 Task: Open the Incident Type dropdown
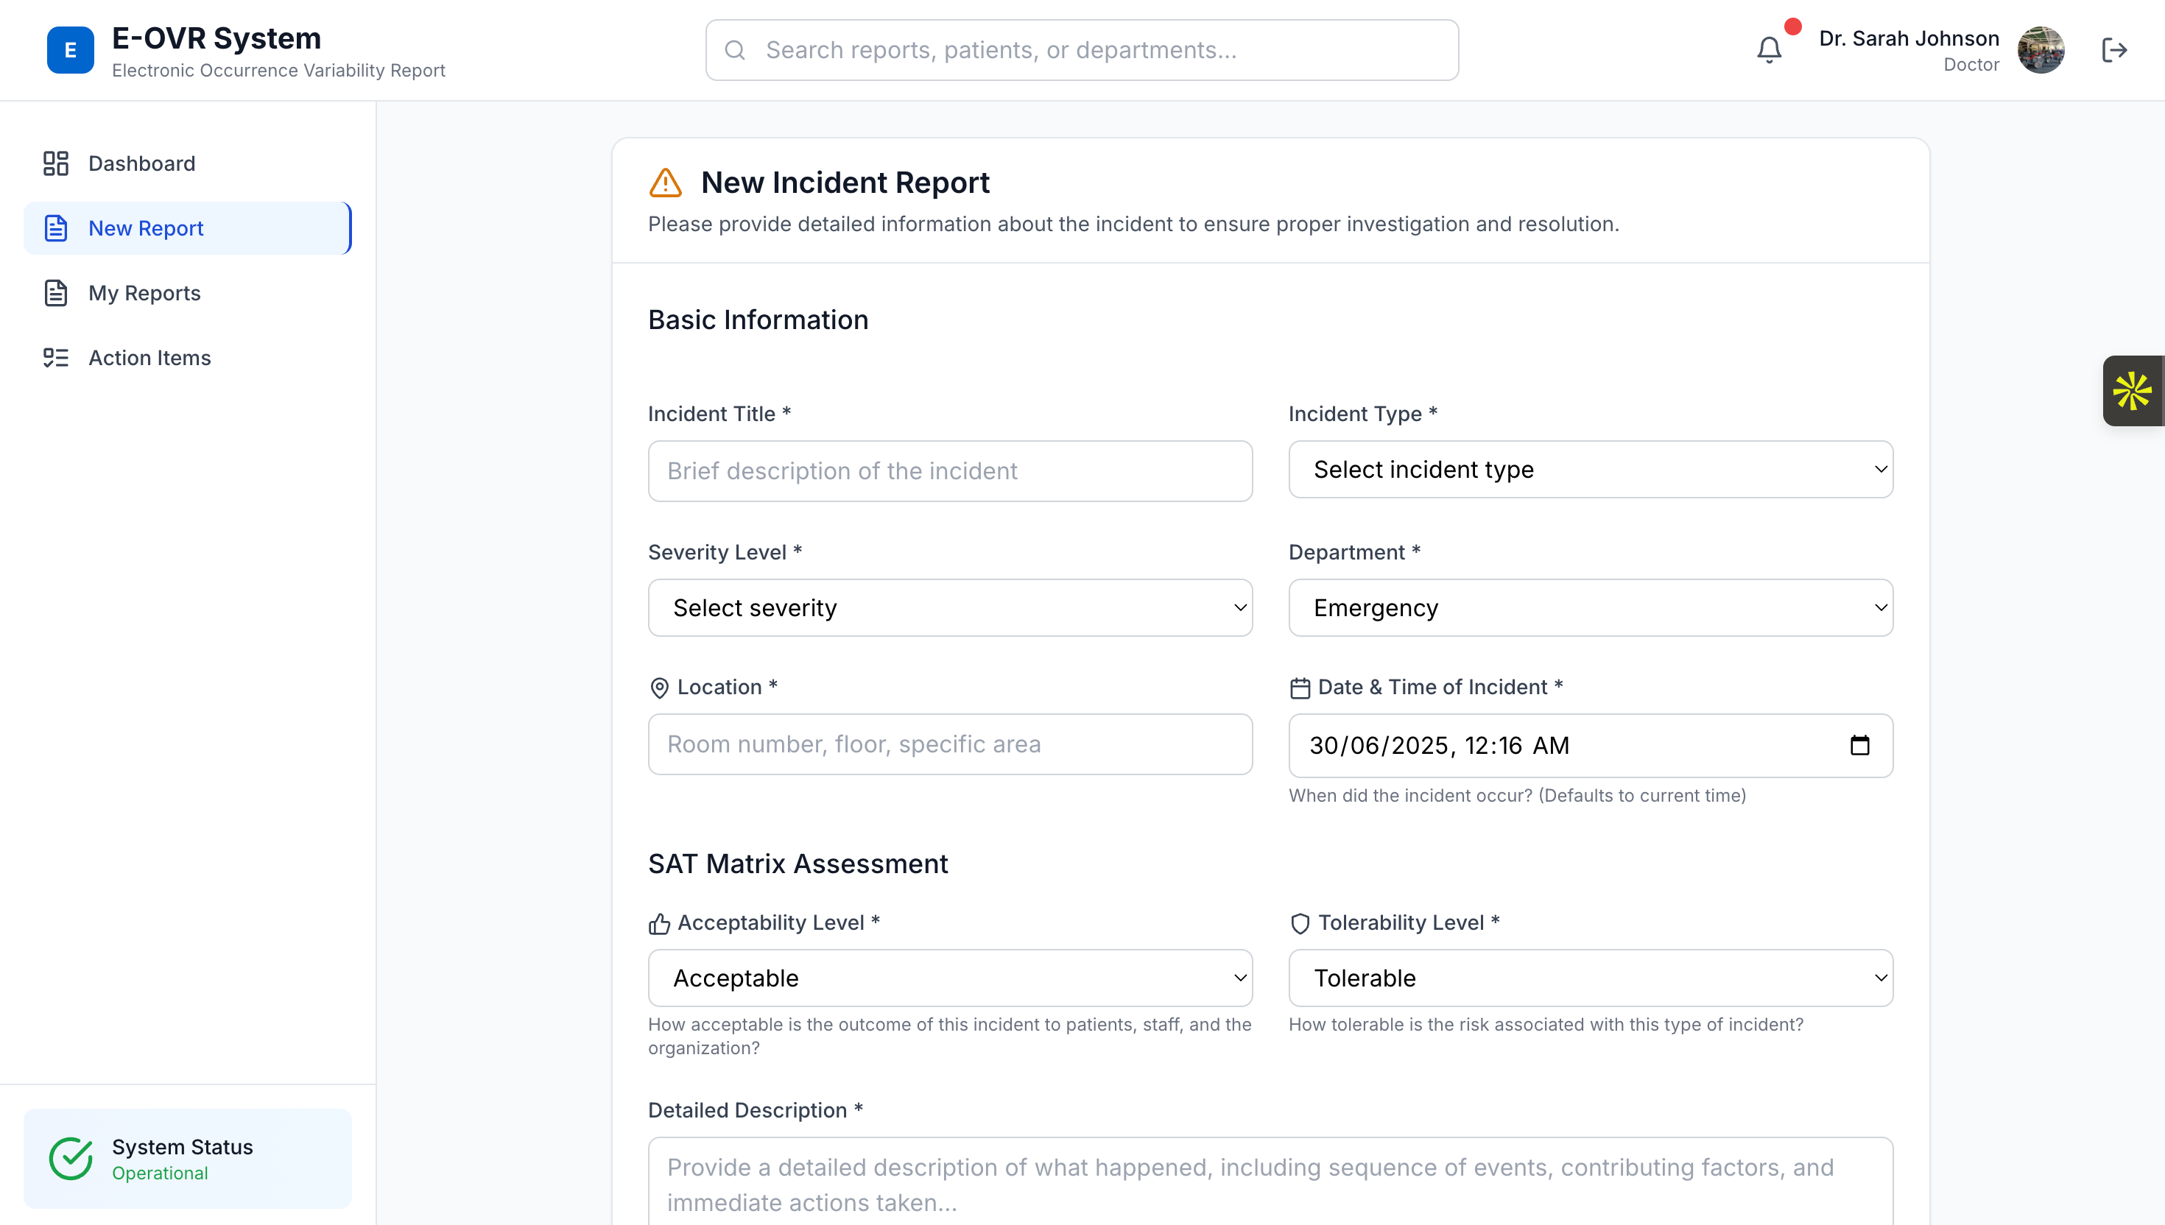click(x=1591, y=470)
